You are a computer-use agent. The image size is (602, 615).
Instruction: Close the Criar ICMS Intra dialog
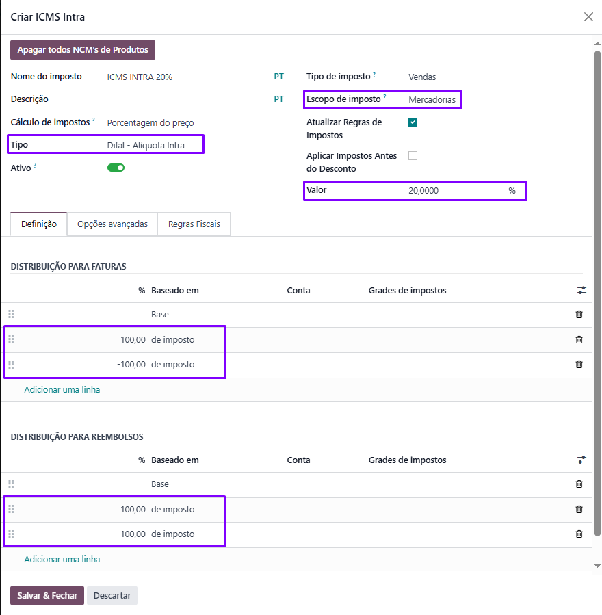(588, 17)
